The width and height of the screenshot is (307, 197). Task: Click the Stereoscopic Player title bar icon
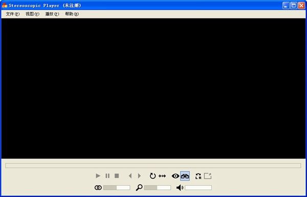click(x=5, y=5)
